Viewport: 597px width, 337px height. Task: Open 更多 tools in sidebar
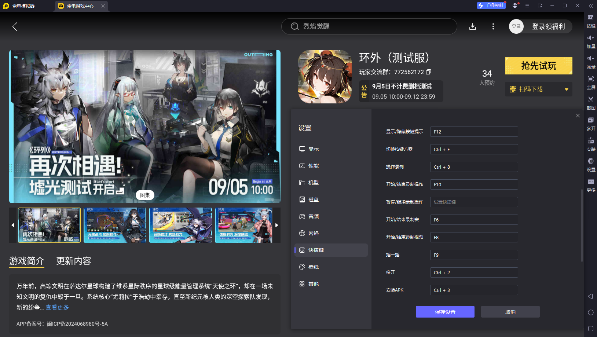[x=591, y=186]
